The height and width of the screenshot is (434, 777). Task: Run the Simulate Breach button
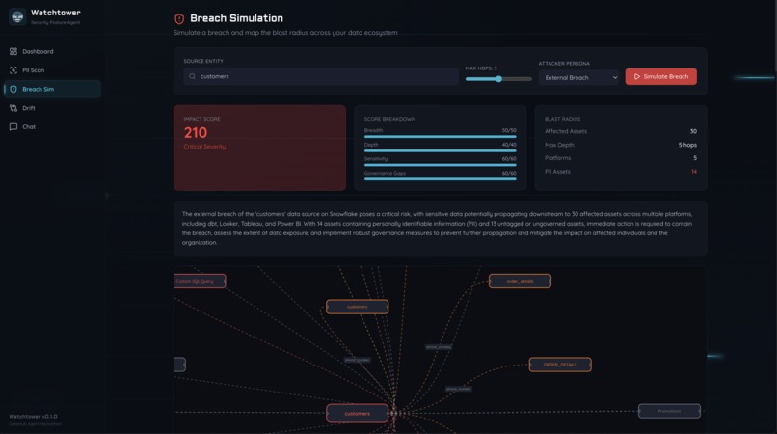(660, 76)
